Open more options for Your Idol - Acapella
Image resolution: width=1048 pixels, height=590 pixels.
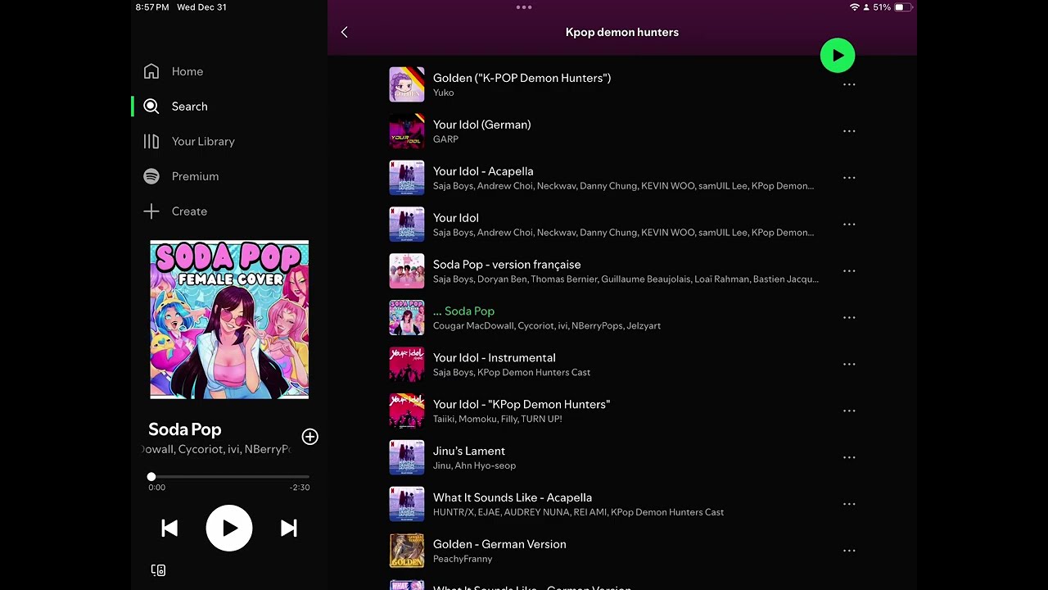(849, 178)
